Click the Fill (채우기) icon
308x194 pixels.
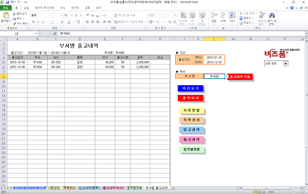(x=241, y=18)
